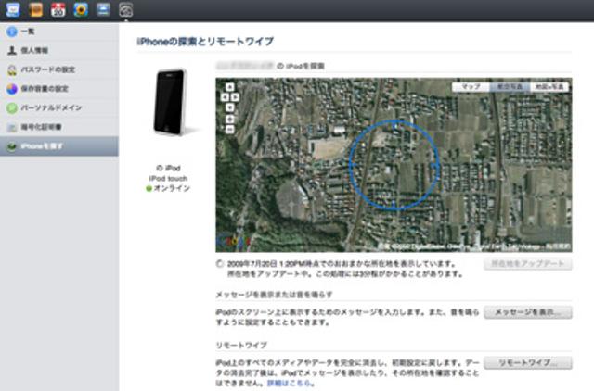This screenshot has height=391, width=594.
Task: Select iPhoneを探す in sidebar
Action: pos(59,146)
